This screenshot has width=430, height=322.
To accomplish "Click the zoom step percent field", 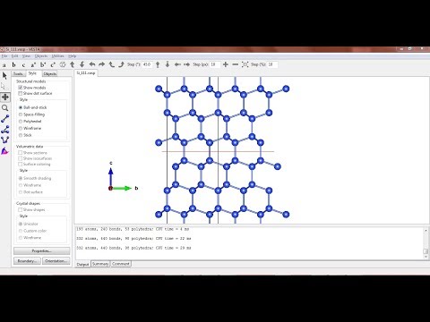I will coord(272,64).
